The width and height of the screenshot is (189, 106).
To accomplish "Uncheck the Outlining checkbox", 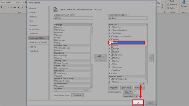I will 112,33.
